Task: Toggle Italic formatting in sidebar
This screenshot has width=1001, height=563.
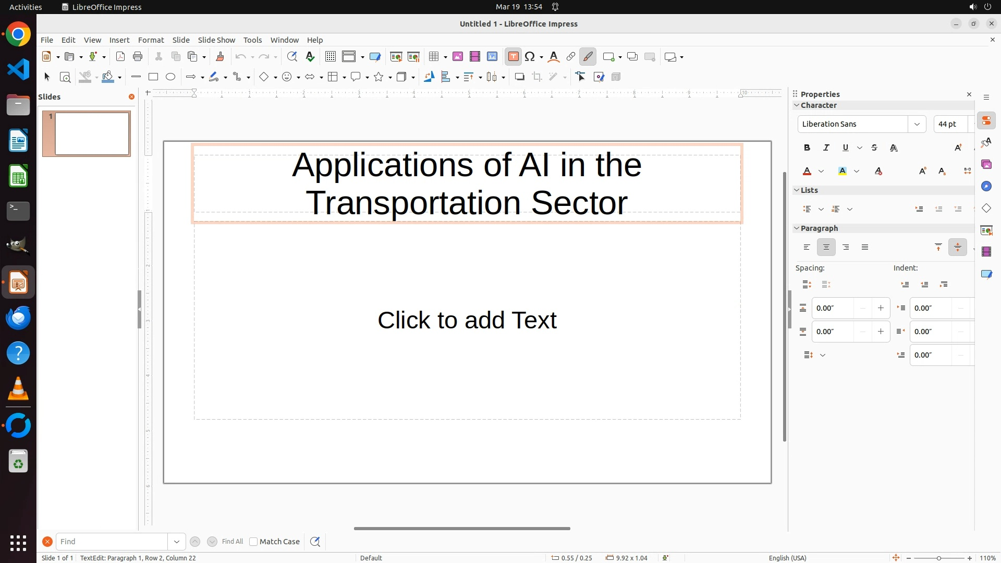Action: click(x=826, y=148)
